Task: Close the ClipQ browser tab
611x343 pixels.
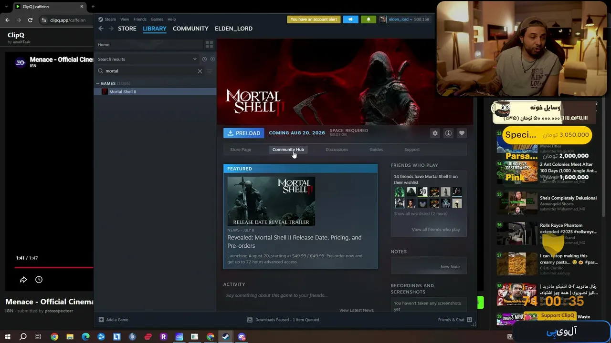Action: [82, 7]
